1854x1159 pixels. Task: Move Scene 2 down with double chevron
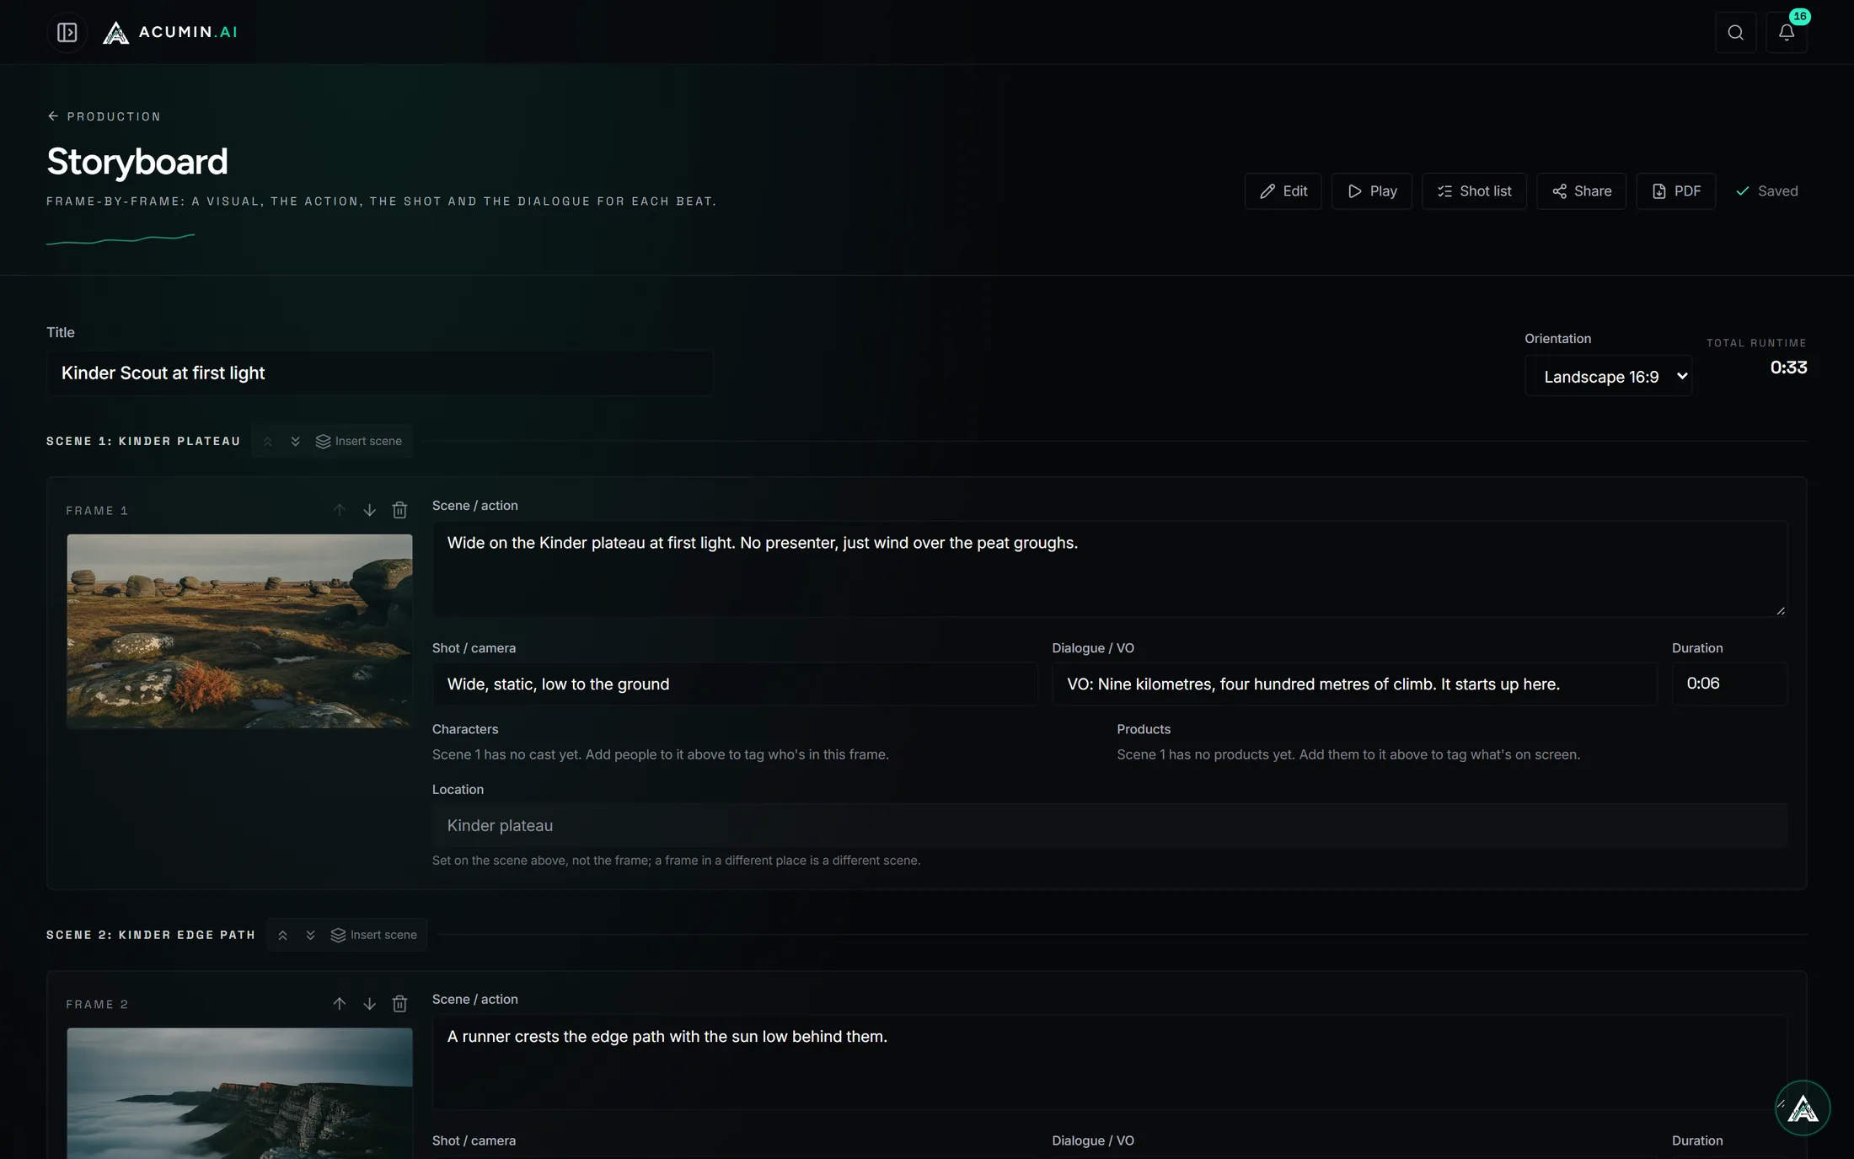(x=310, y=936)
